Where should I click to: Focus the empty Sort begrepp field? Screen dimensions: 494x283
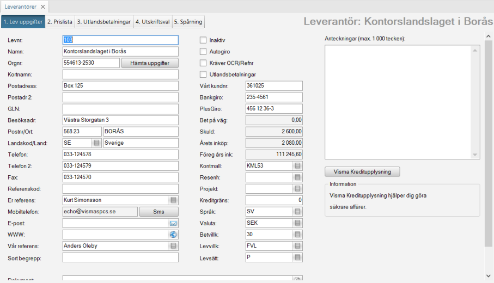[120, 257]
